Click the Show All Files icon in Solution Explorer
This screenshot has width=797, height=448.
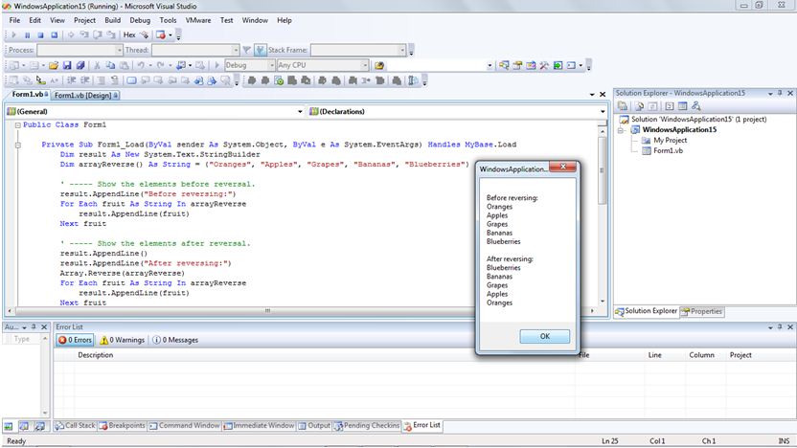tap(640, 106)
